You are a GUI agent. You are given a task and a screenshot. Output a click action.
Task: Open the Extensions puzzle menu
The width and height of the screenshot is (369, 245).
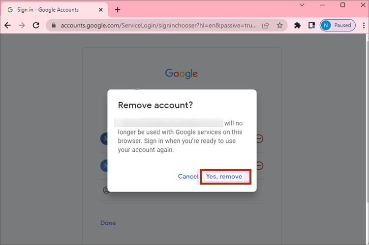[298, 25]
